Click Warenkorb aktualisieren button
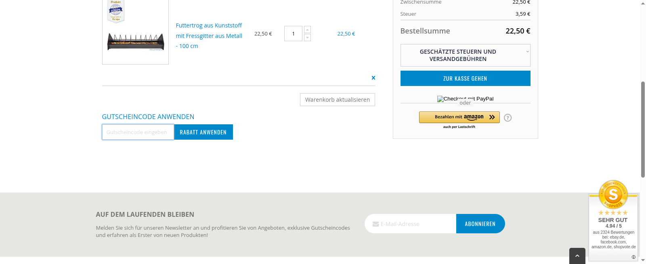 337,100
